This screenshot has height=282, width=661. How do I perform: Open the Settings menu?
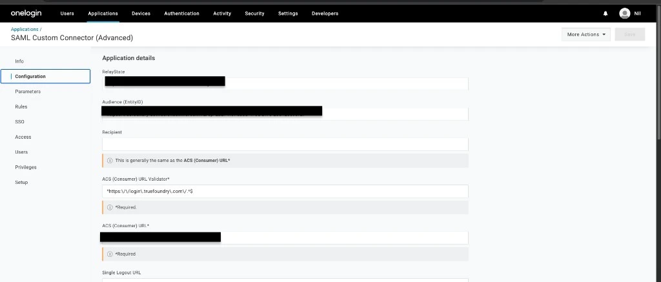pyautogui.click(x=288, y=14)
